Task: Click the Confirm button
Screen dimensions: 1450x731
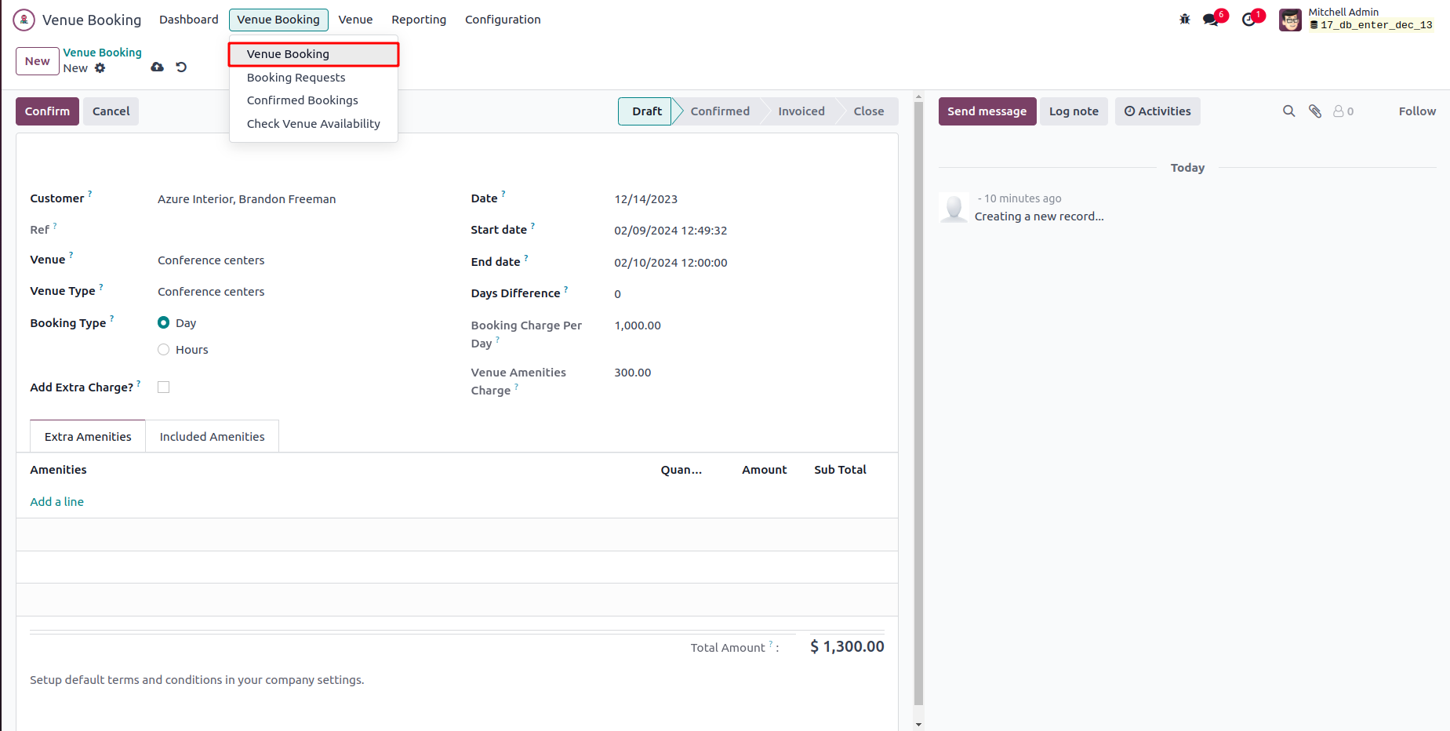Action: 47,111
